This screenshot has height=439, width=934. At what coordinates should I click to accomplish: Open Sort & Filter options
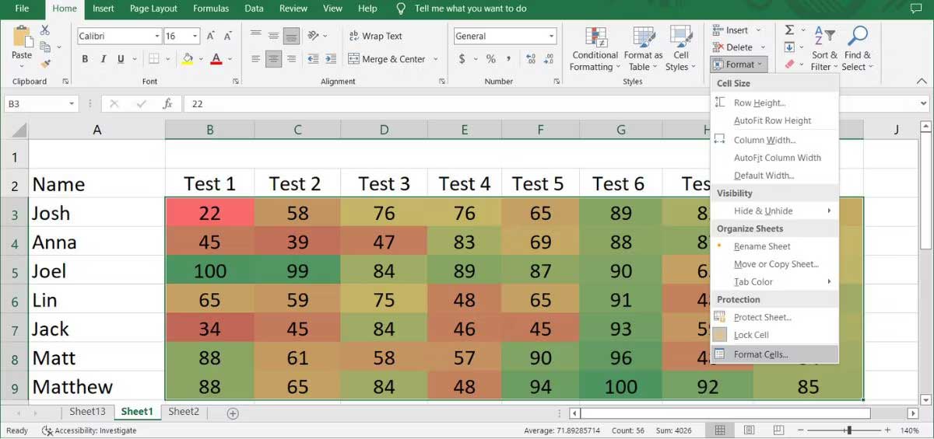824,49
